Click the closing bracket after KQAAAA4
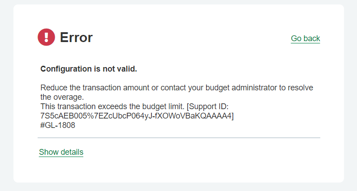 tap(232, 116)
